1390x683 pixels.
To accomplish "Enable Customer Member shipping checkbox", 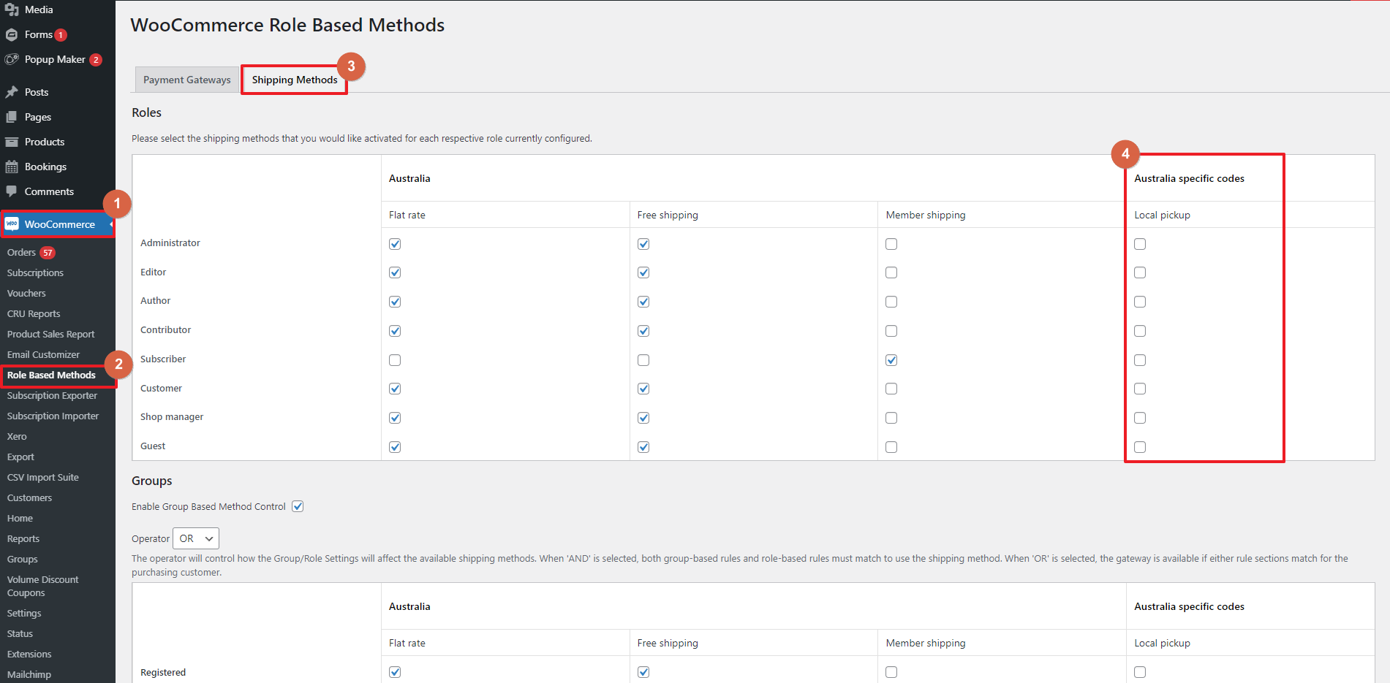I will (891, 389).
